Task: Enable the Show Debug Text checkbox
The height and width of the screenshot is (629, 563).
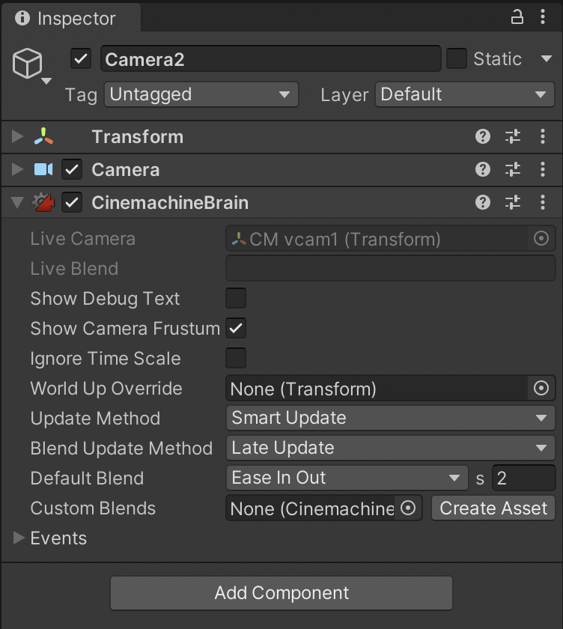Action: (237, 298)
